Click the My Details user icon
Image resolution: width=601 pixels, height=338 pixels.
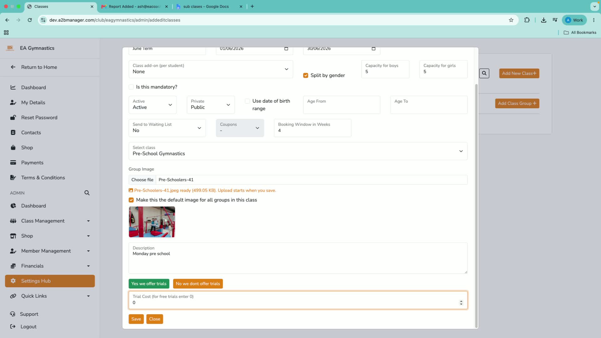[13, 102]
